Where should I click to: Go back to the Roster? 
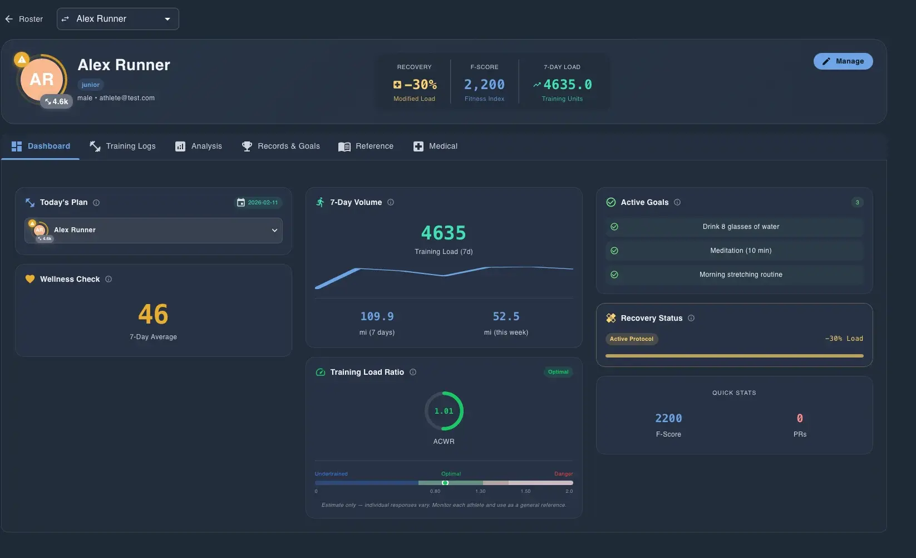click(9, 18)
